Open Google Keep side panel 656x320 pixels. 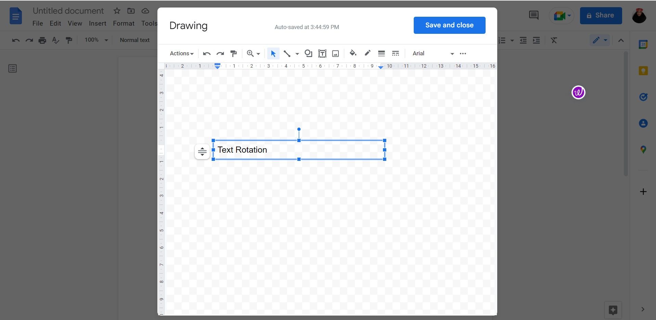(643, 71)
